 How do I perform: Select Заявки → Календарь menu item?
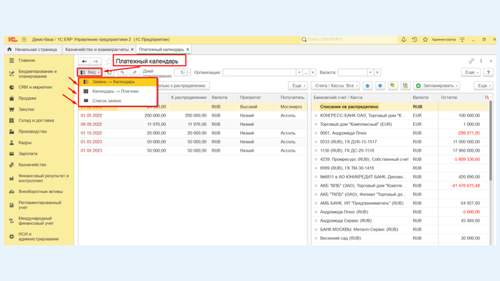pos(113,82)
